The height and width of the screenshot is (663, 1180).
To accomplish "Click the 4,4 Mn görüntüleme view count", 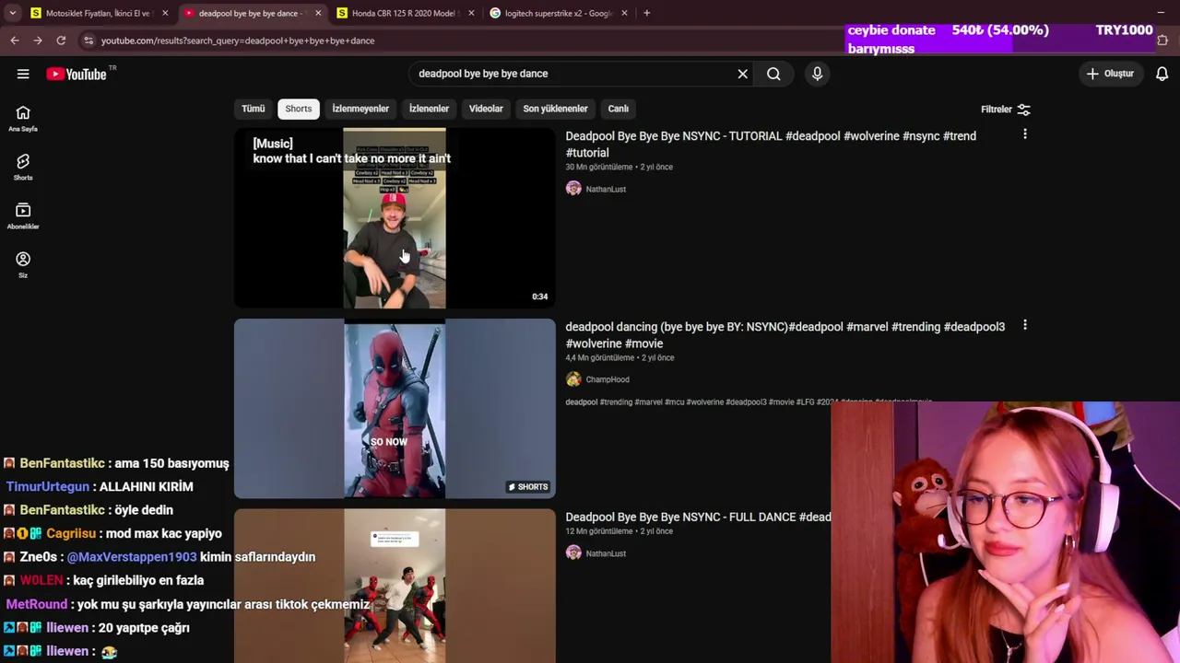I will 600,357.
